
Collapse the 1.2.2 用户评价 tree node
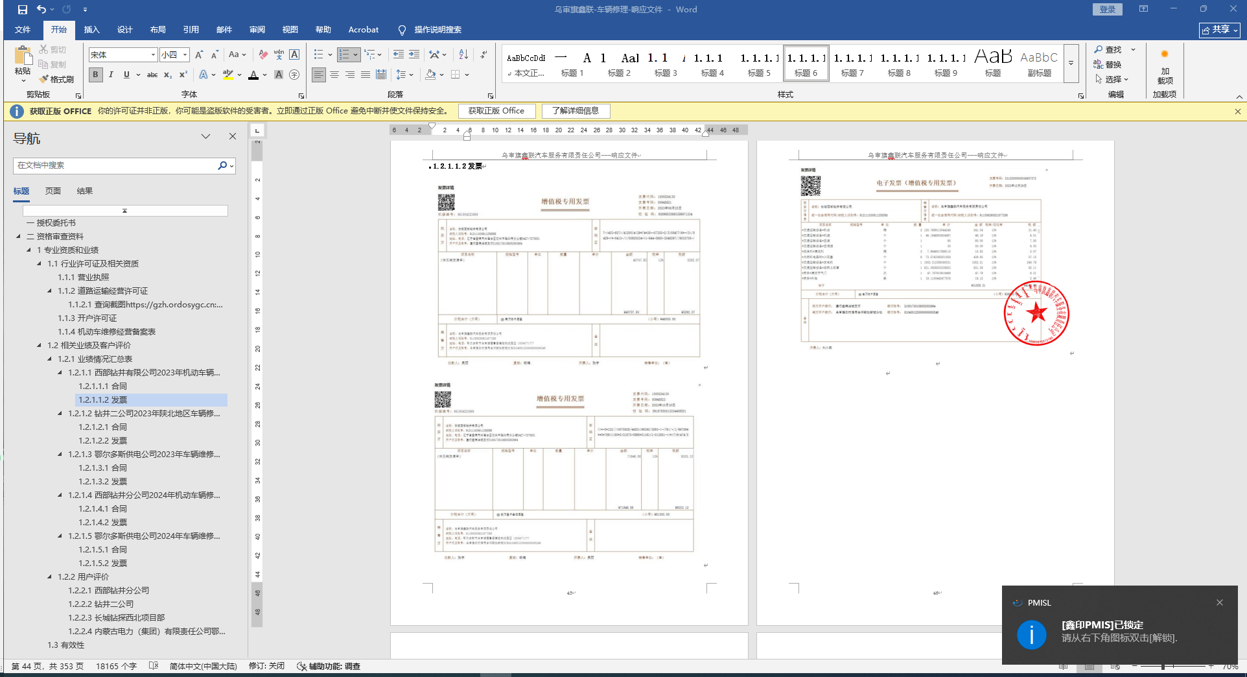(x=50, y=576)
